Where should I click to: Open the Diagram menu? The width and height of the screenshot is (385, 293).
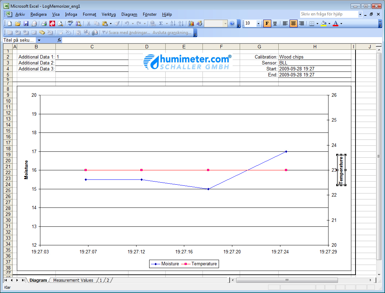(x=129, y=14)
